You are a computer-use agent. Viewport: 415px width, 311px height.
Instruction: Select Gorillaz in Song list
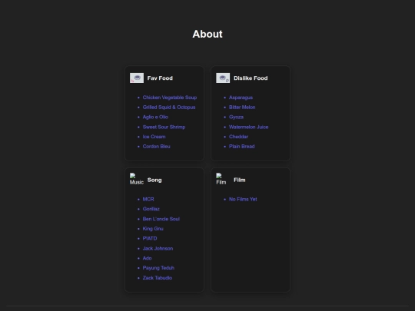(x=151, y=209)
